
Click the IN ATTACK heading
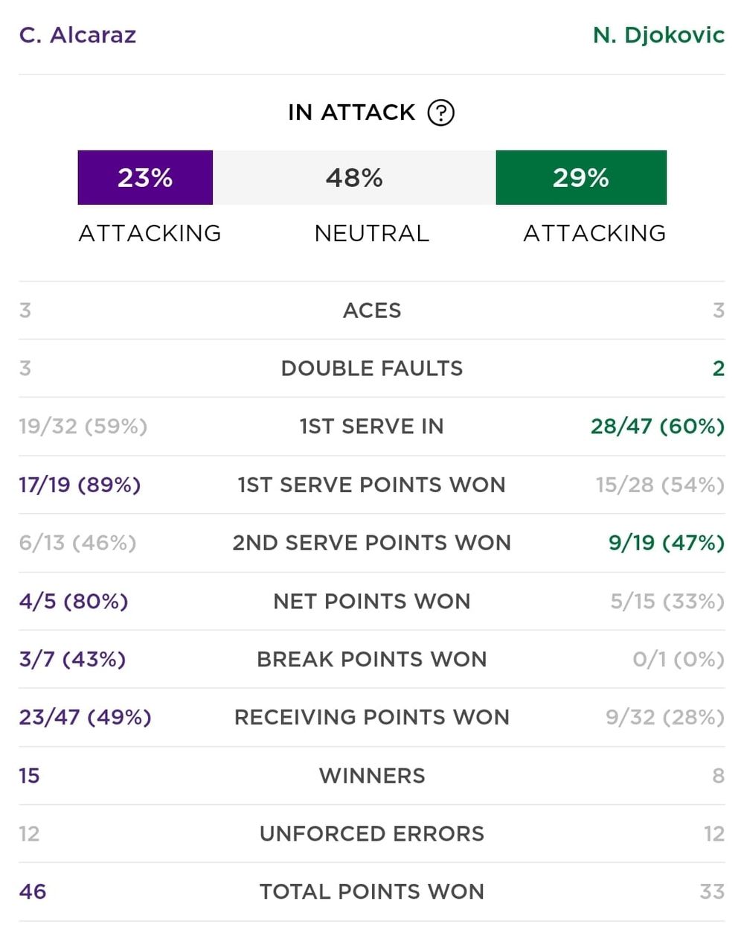click(351, 112)
